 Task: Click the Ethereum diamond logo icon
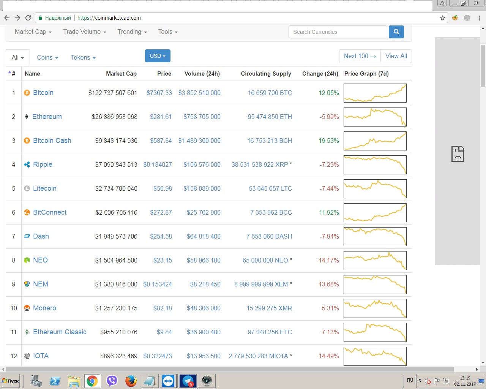tap(27, 117)
